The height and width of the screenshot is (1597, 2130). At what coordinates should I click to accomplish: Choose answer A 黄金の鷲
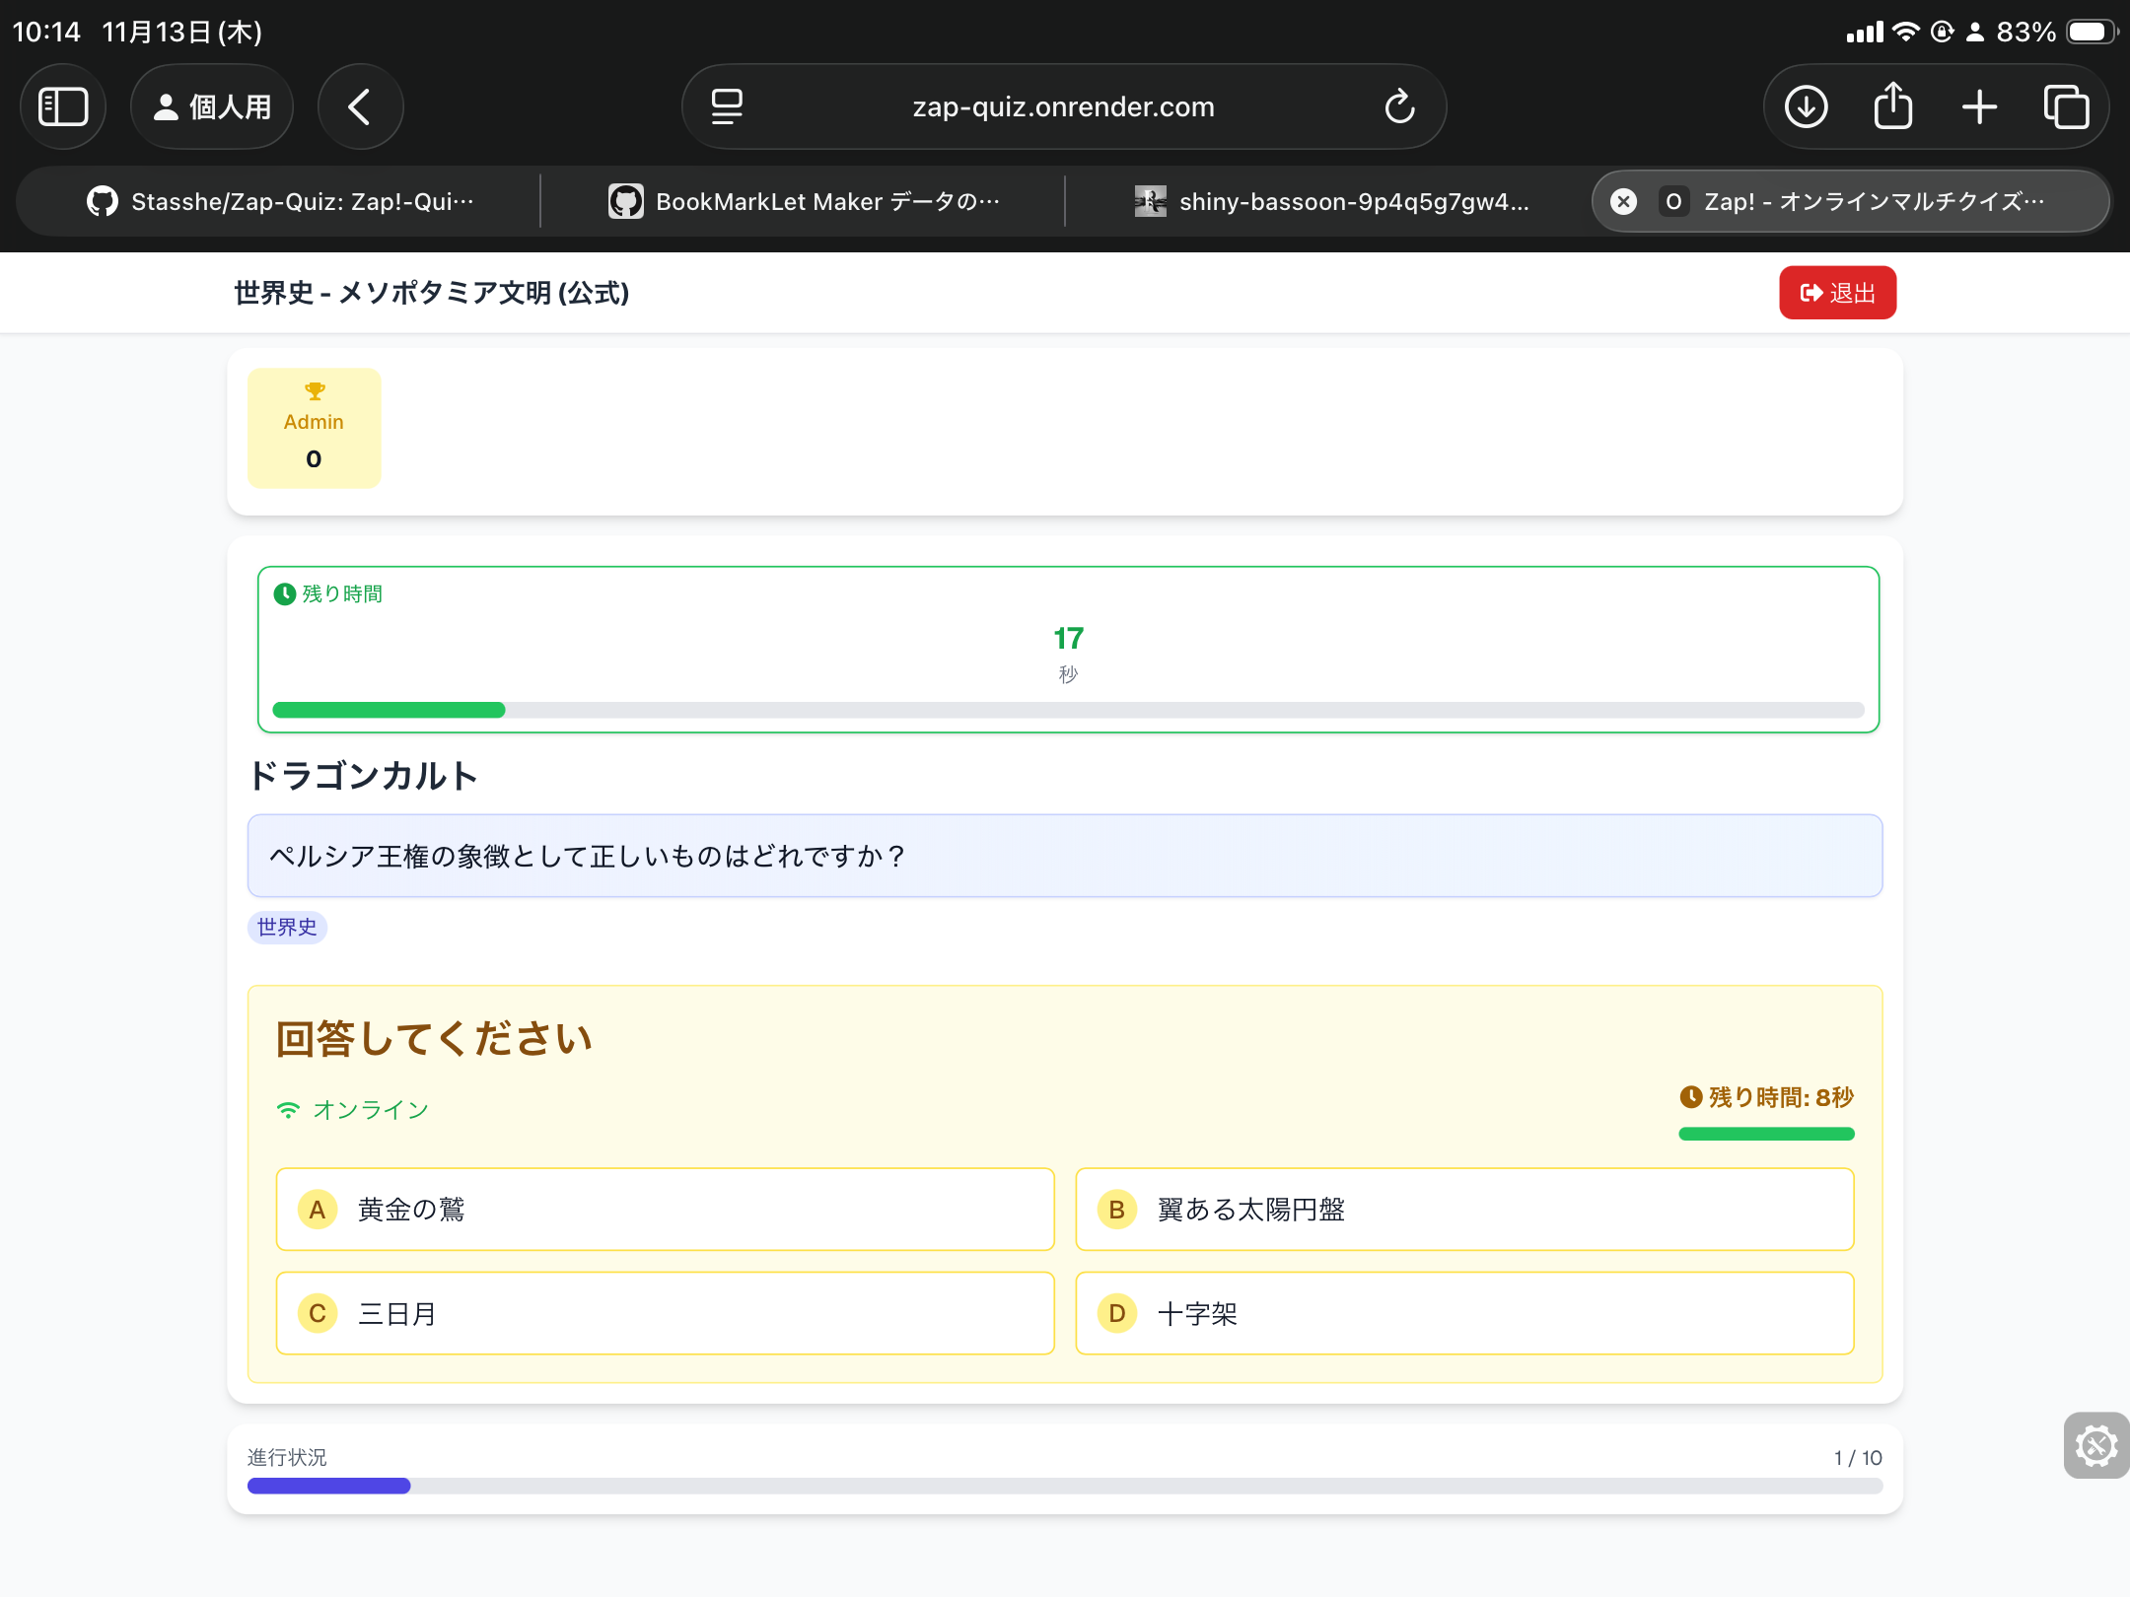coord(665,1210)
